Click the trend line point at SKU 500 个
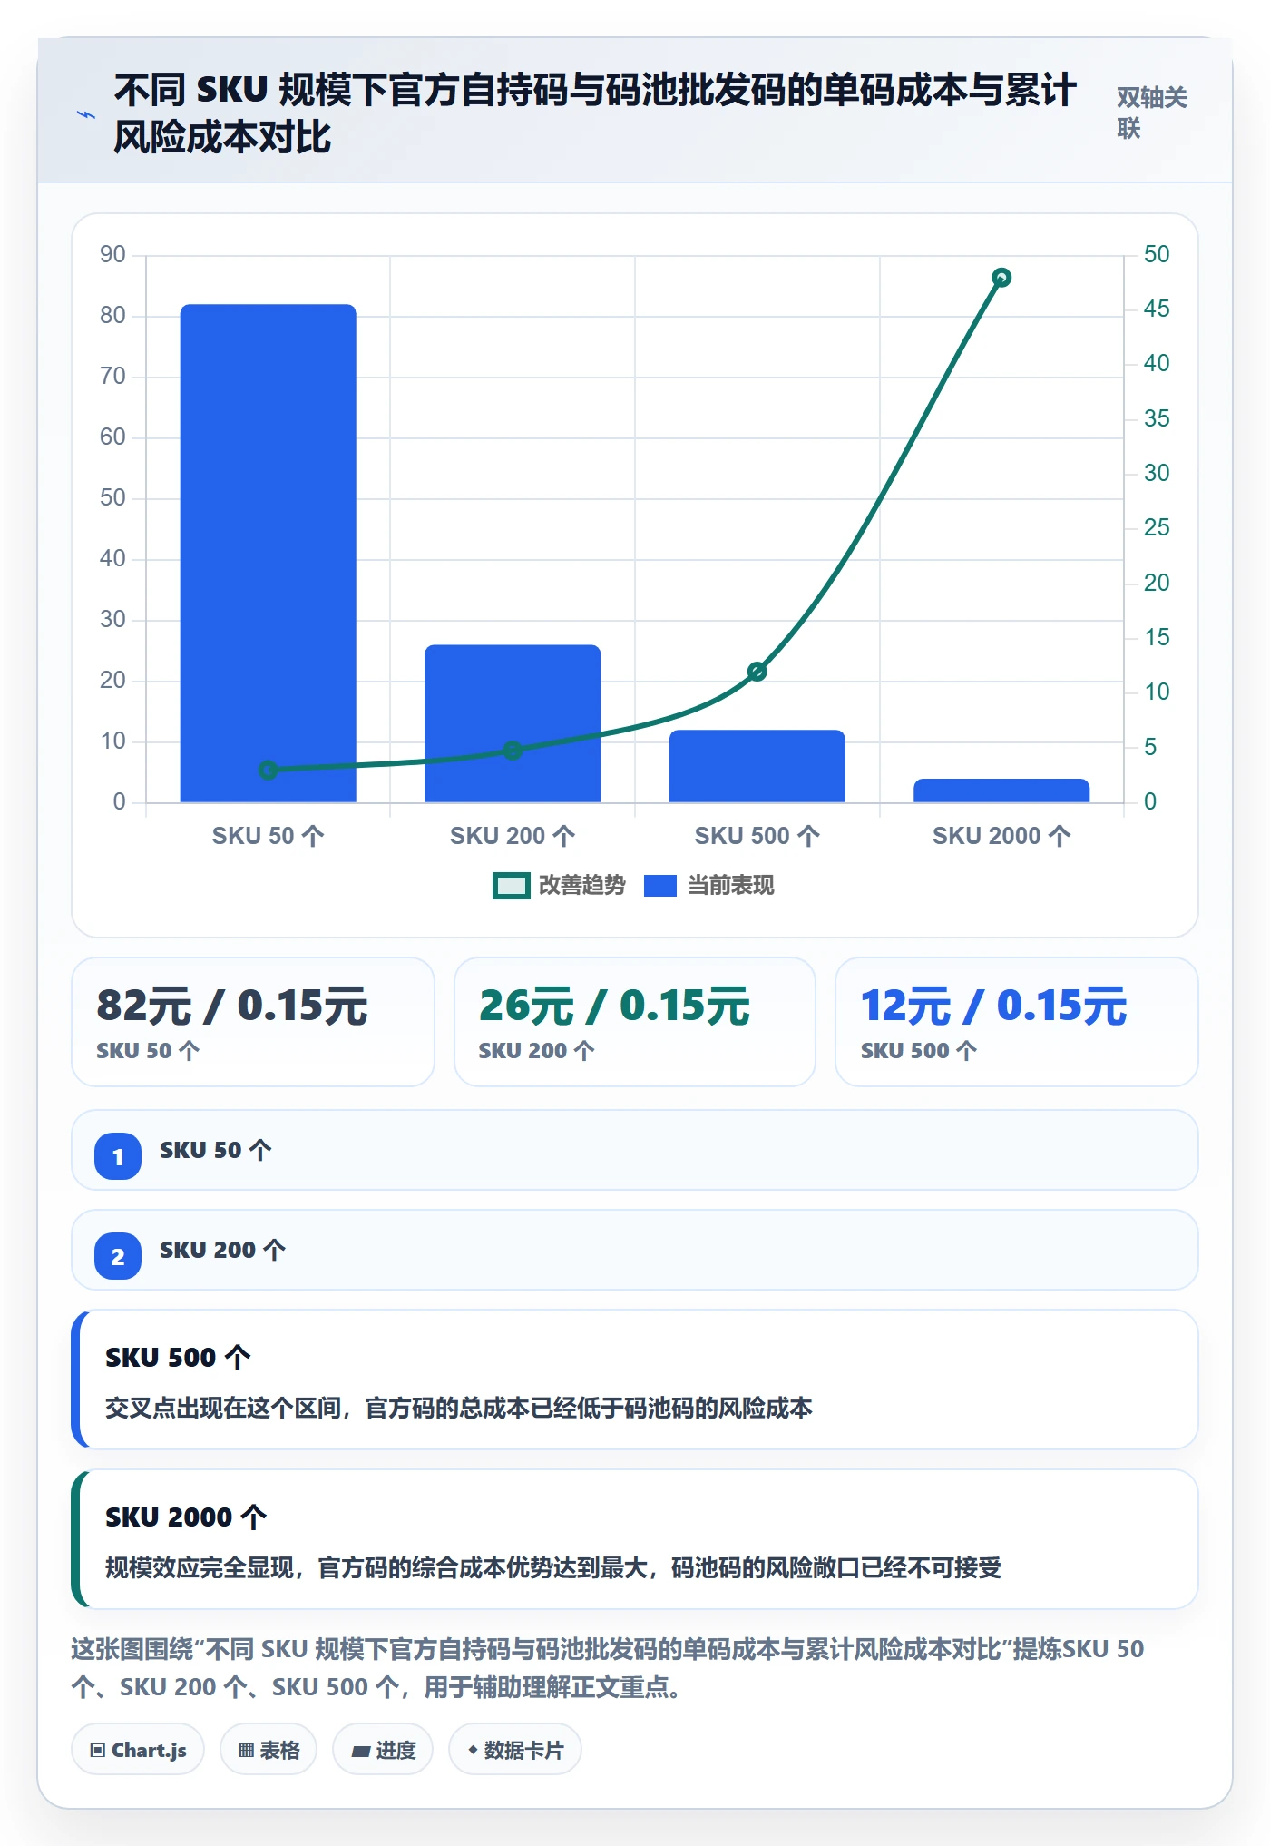 pos(757,672)
